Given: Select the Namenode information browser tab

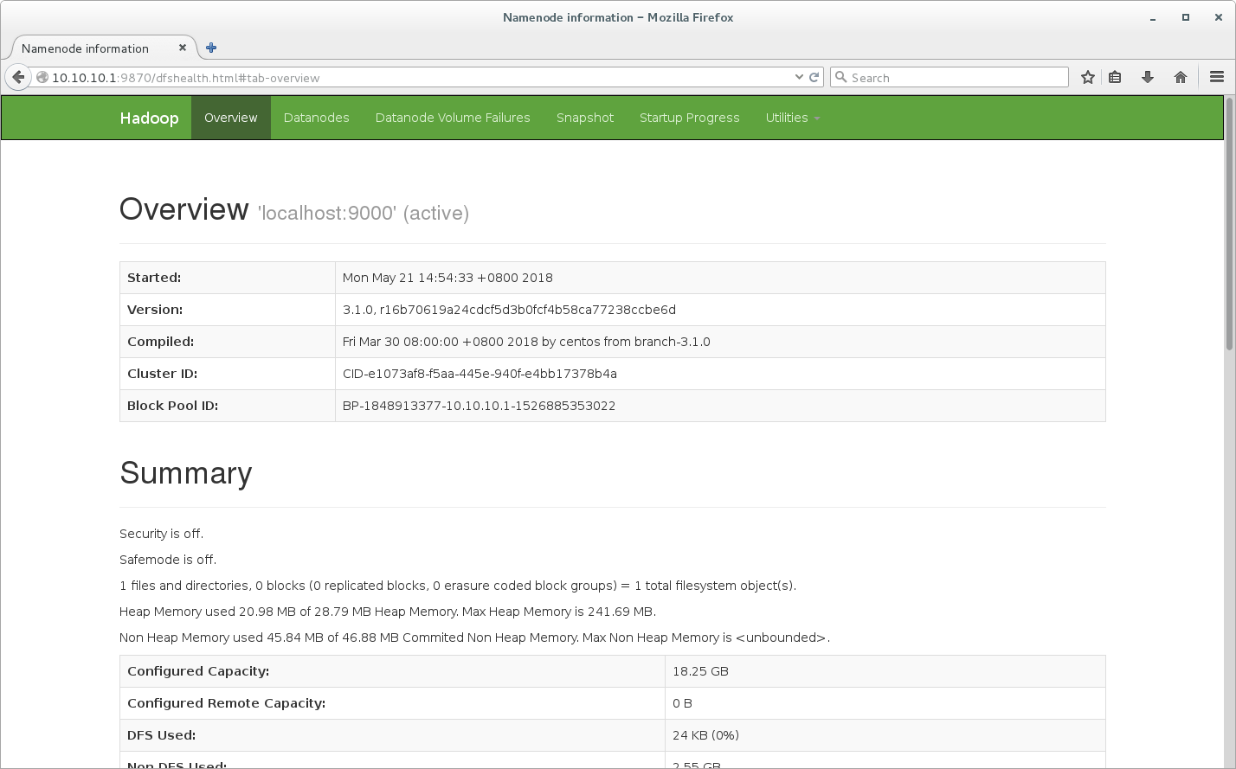Looking at the screenshot, I should tap(102, 48).
